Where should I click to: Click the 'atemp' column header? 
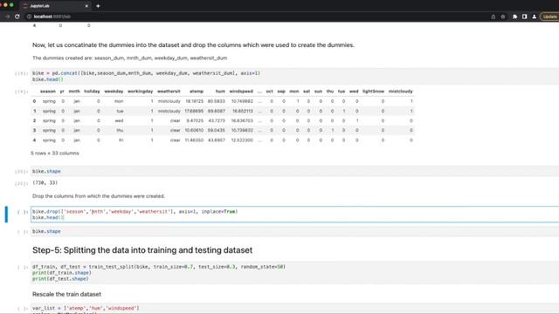click(197, 92)
